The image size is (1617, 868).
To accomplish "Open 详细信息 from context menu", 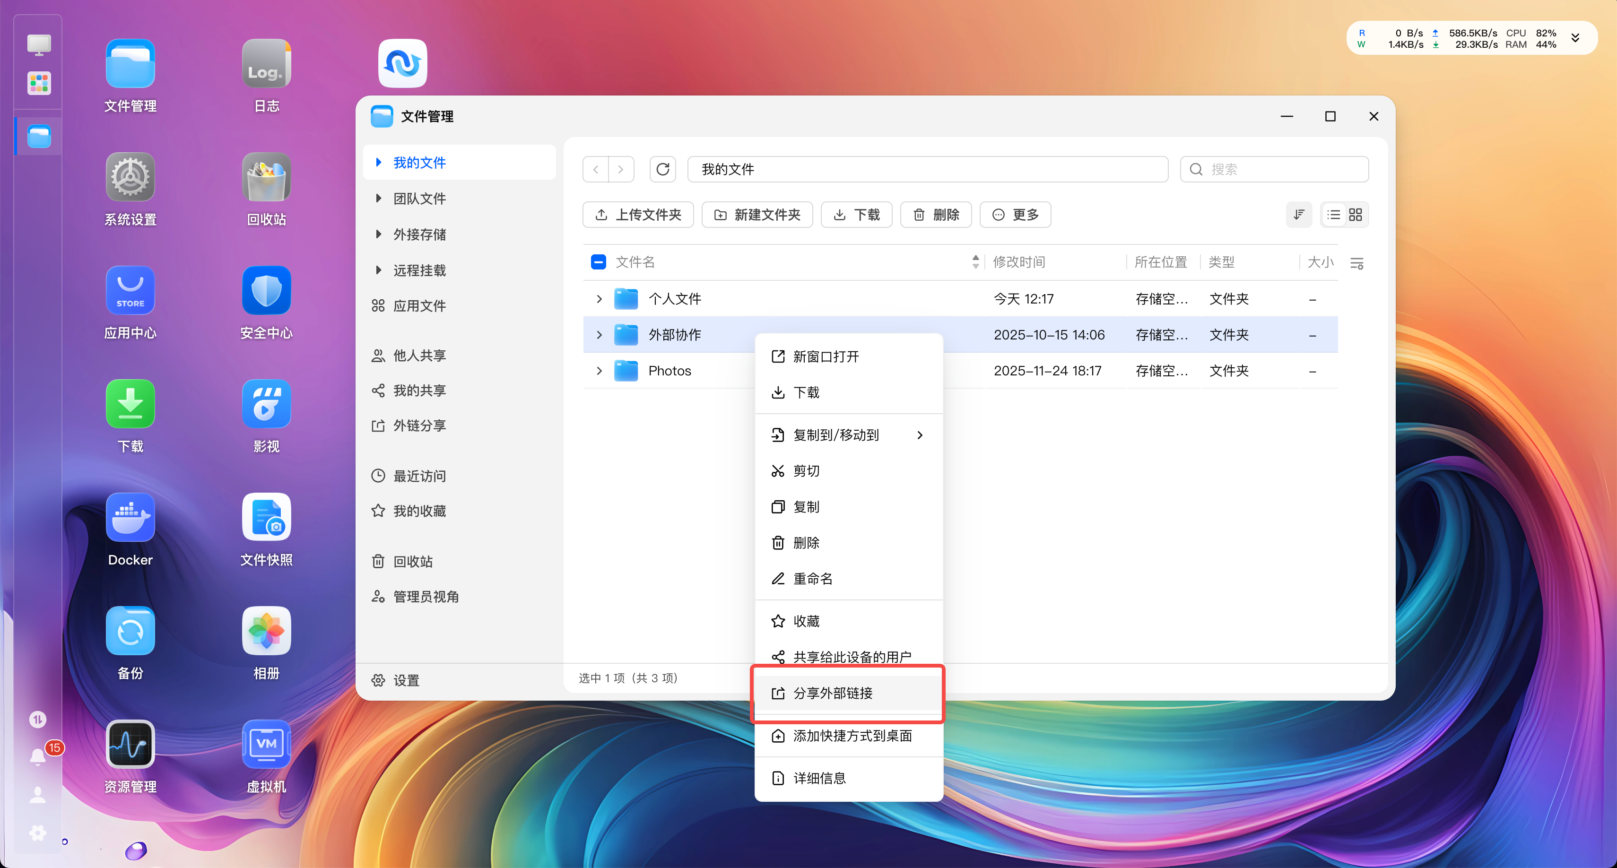I will point(849,778).
